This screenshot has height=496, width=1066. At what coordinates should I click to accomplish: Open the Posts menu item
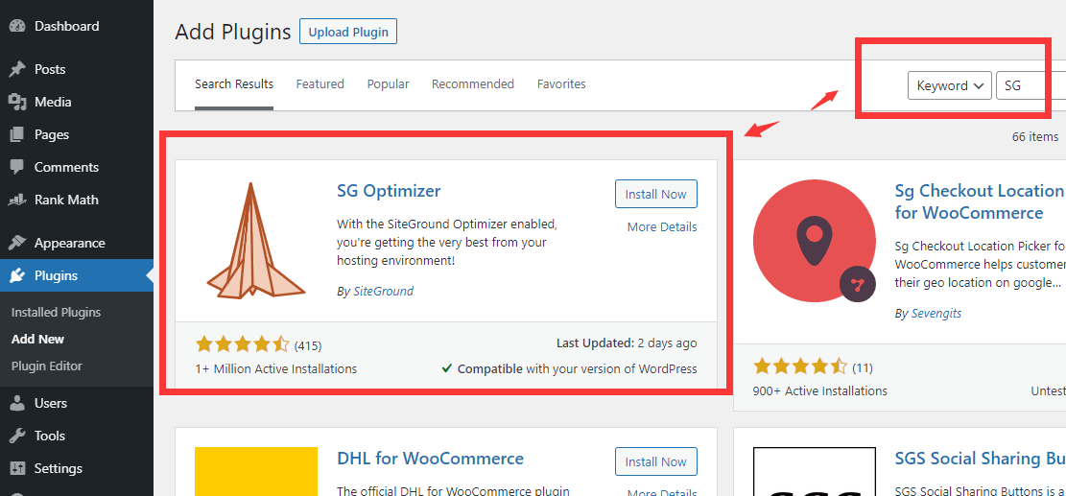click(77, 69)
